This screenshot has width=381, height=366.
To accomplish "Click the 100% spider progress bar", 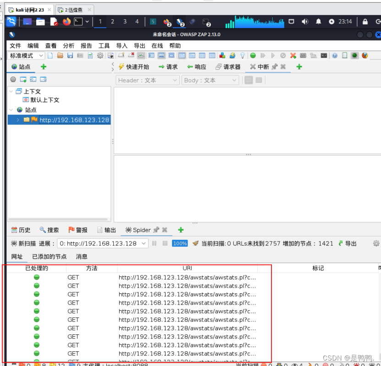I will pos(180,243).
